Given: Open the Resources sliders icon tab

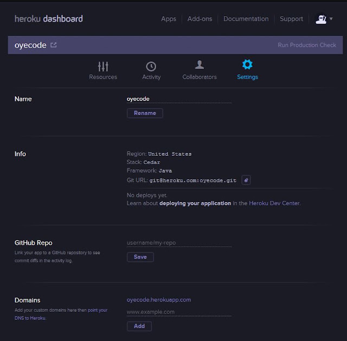Looking at the screenshot, I should (x=103, y=66).
